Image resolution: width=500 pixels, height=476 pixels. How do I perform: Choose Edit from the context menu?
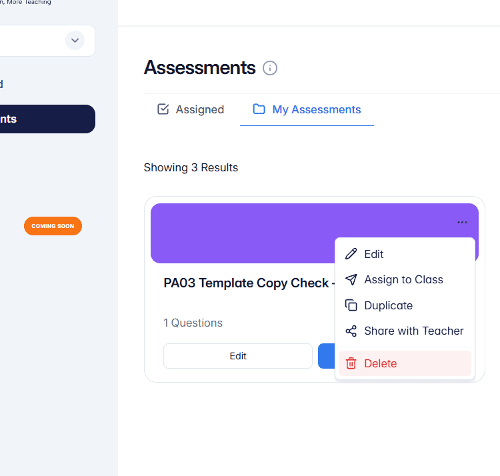click(x=405, y=254)
